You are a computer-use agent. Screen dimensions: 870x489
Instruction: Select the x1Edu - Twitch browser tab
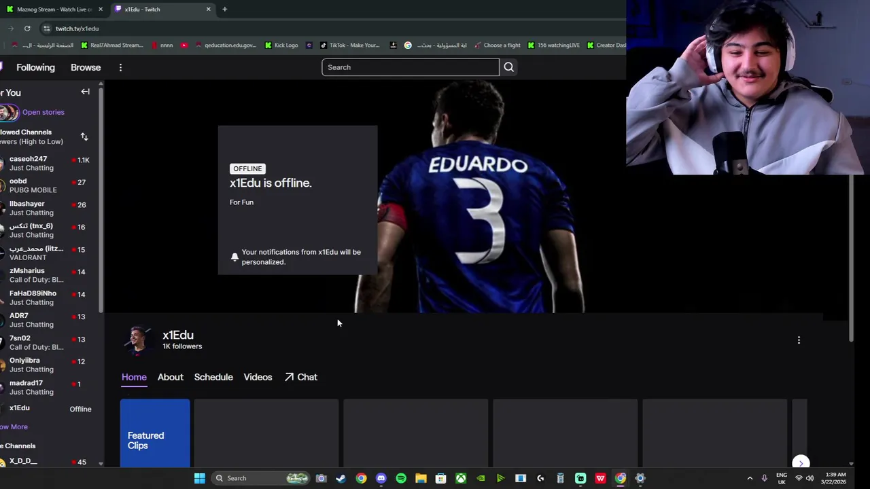pyautogui.click(x=163, y=9)
